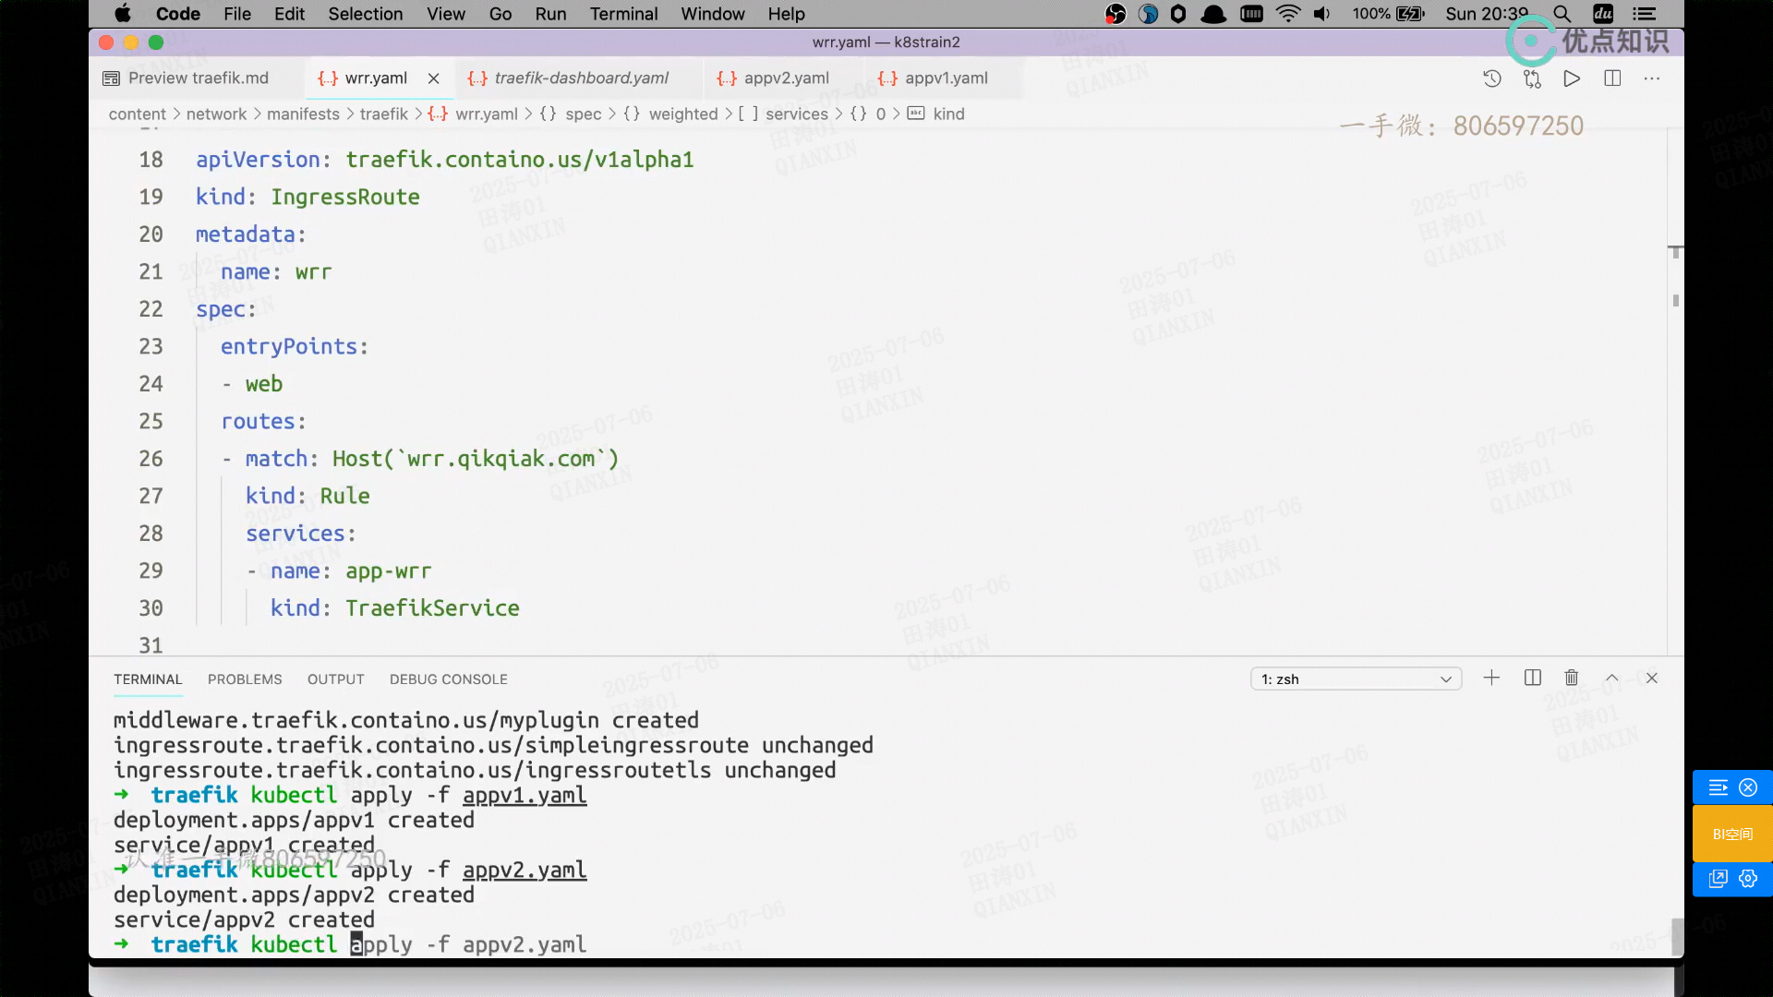Close the wrr.yaml editor tab

[x=433, y=78]
